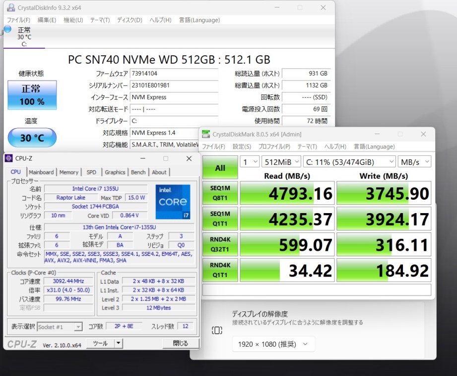Viewport: 457px width, 376px height.
Task: Open テーマ(T) menu in CrystalDiskInfo
Action: [100, 20]
